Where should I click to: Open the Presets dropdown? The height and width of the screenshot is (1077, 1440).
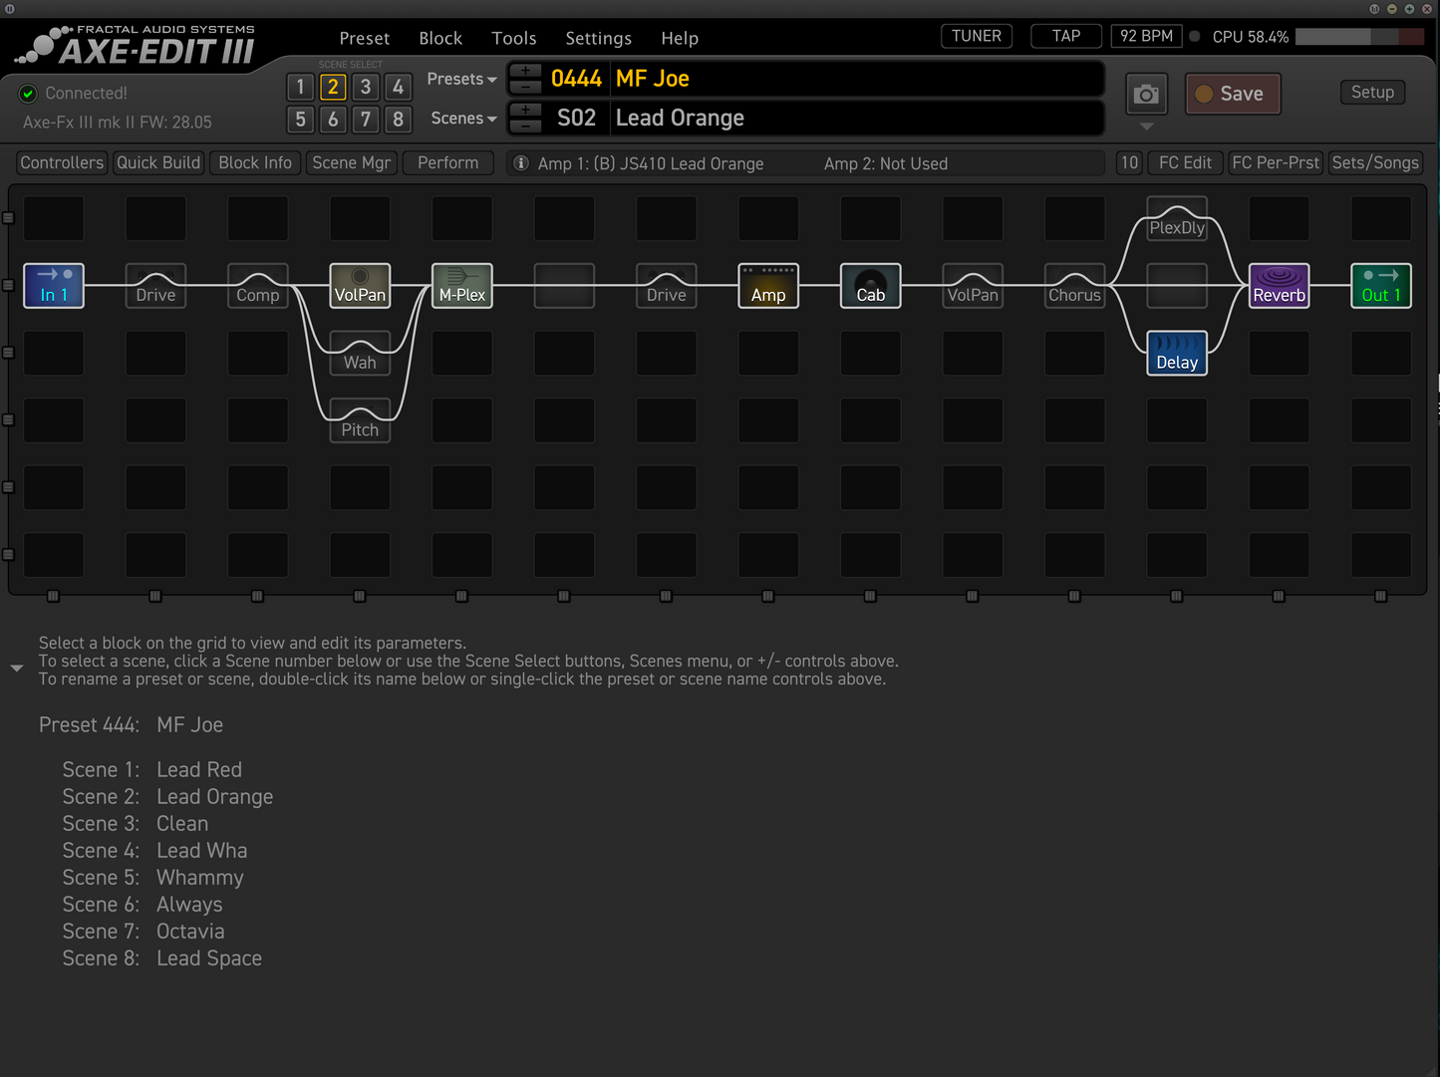tap(460, 79)
